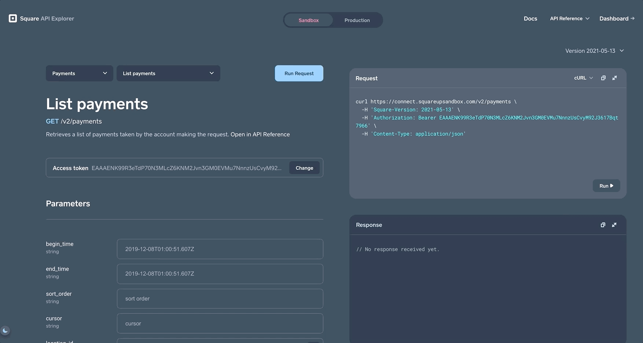Click the Run button in Request panel
643x343 pixels.
click(606, 186)
